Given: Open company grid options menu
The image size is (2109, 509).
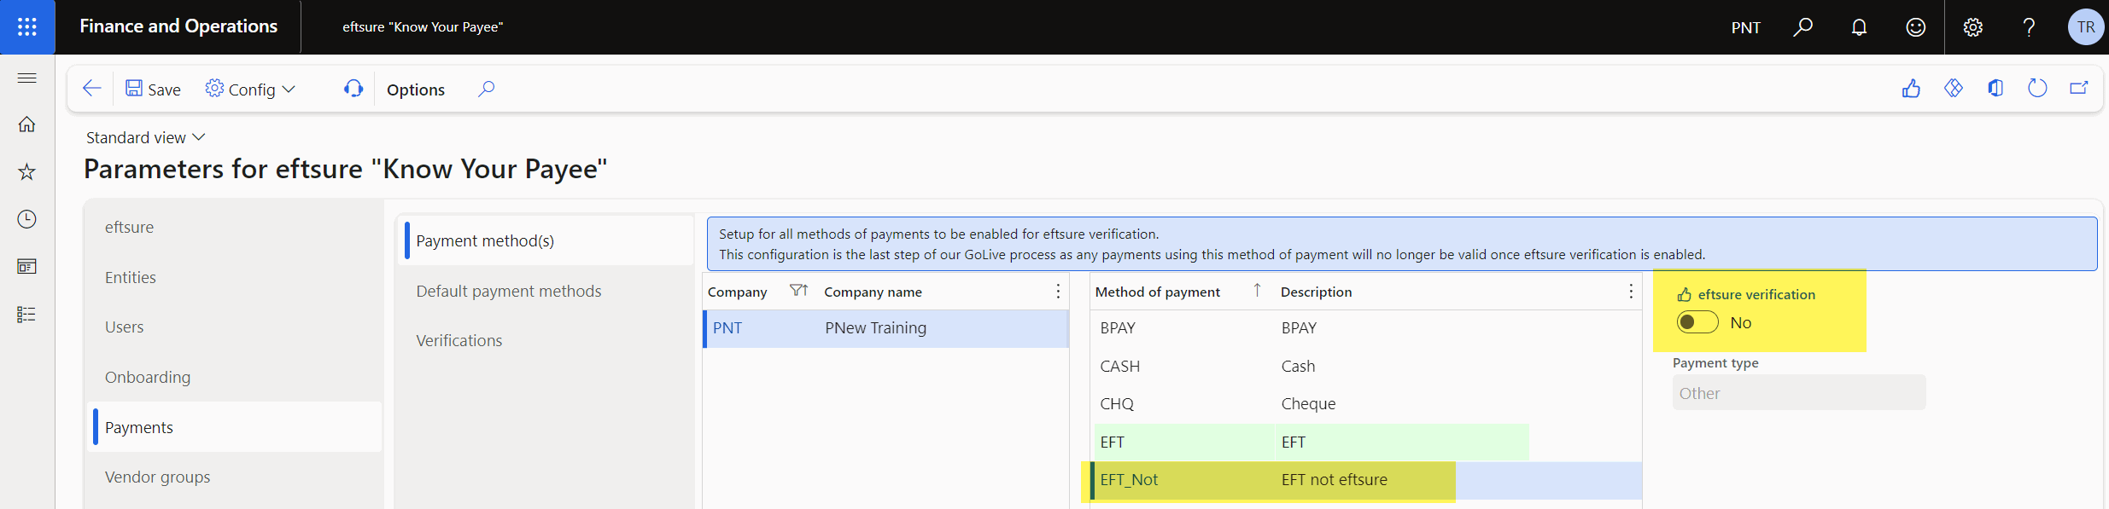Looking at the screenshot, I should click(x=1058, y=292).
